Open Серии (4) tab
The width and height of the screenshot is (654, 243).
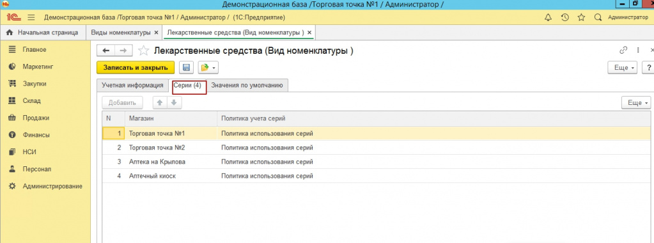click(x=187, y=85)
